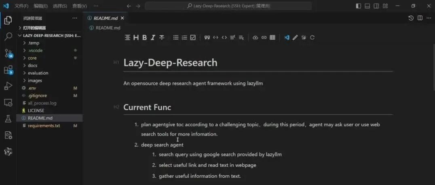This screenshot has width=435, height=185.
Task: Open timeline history icon in editor title
Action: click(x=411, y=18)
